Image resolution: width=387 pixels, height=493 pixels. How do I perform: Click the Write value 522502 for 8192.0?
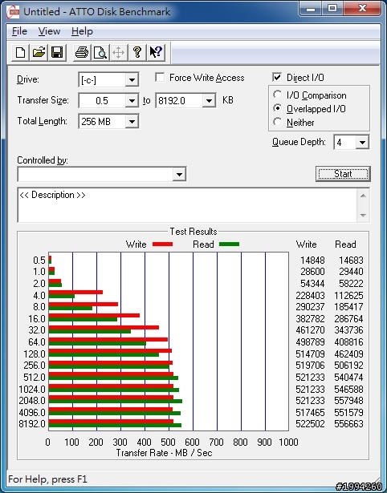(x=310, y=424)
